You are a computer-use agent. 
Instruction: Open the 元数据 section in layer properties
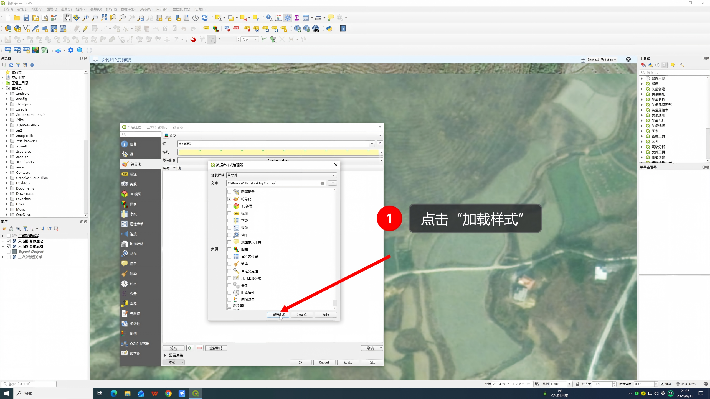[x=141, y=314]
